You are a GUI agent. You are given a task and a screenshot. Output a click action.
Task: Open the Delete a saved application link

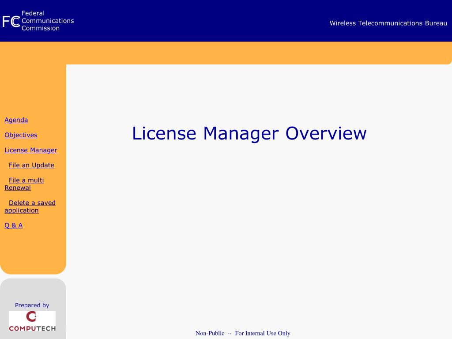tap(30, 206)
